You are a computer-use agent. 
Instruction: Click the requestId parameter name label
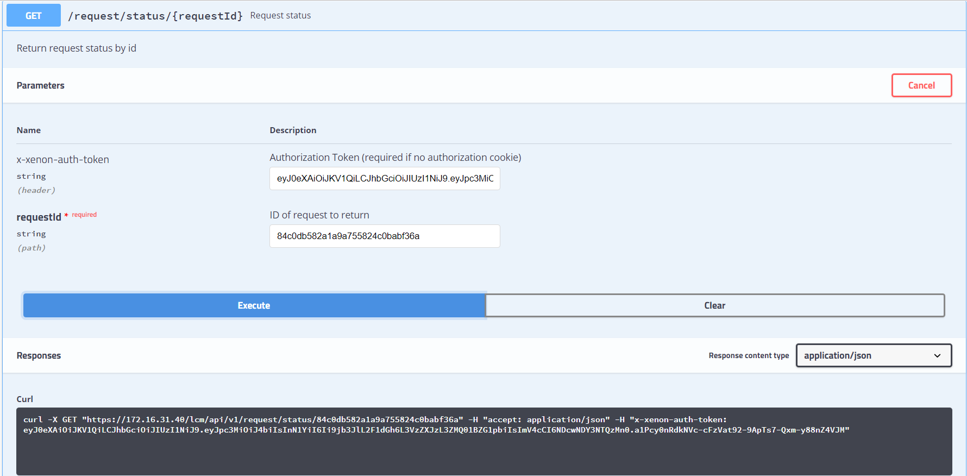(39, 217)
